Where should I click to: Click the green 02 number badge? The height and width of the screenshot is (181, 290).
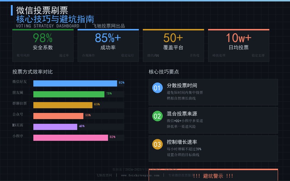click(x=157, y=116)
